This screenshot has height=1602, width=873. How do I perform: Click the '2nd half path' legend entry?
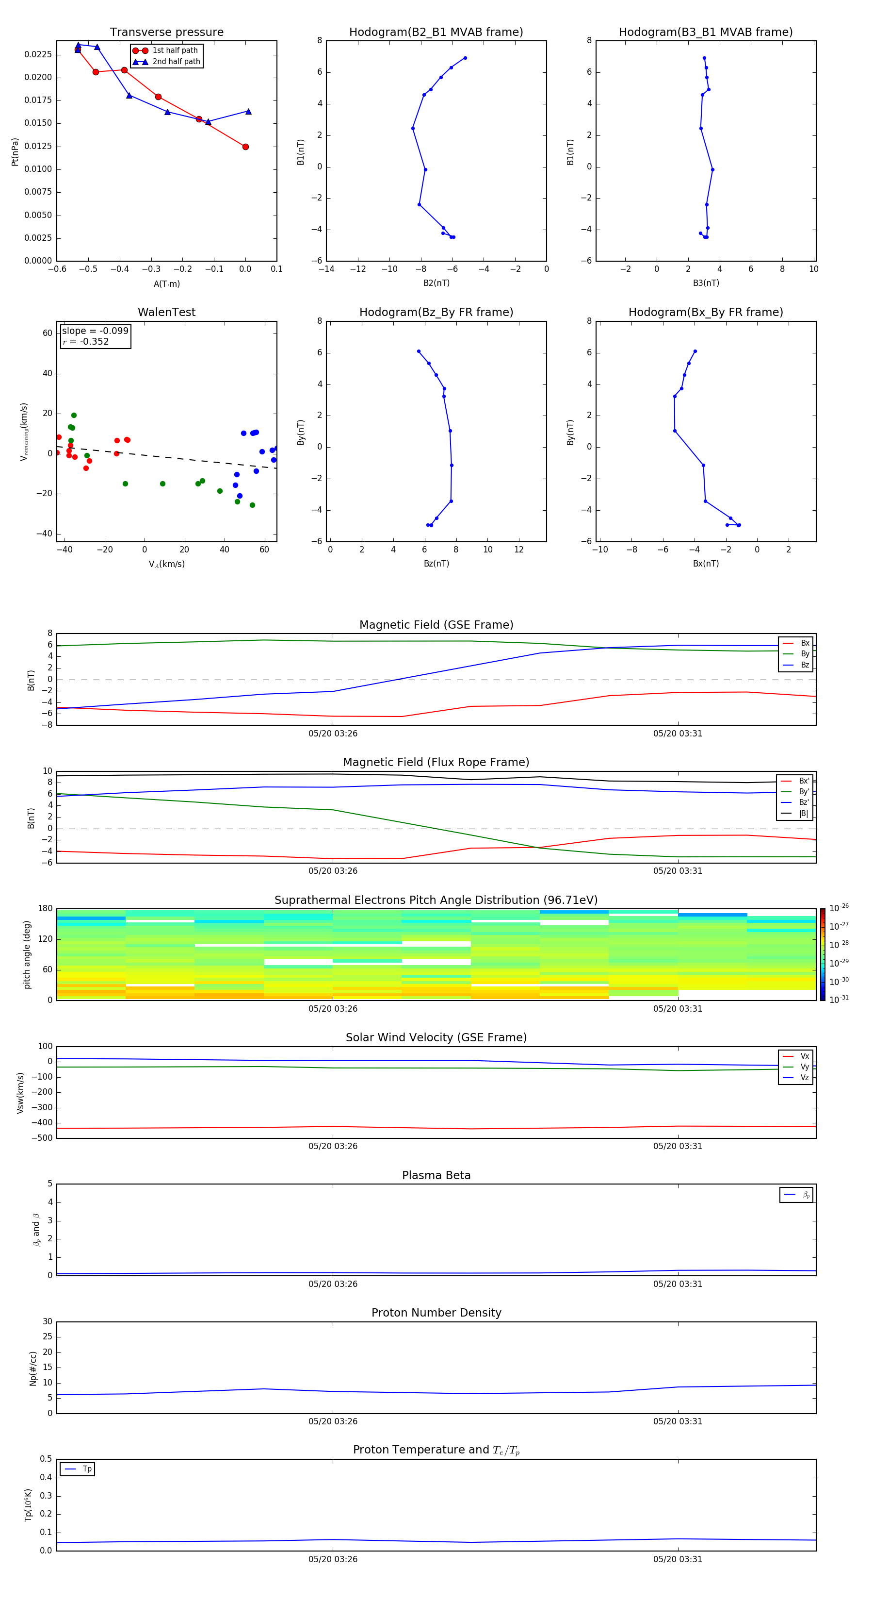pos(166,62)
